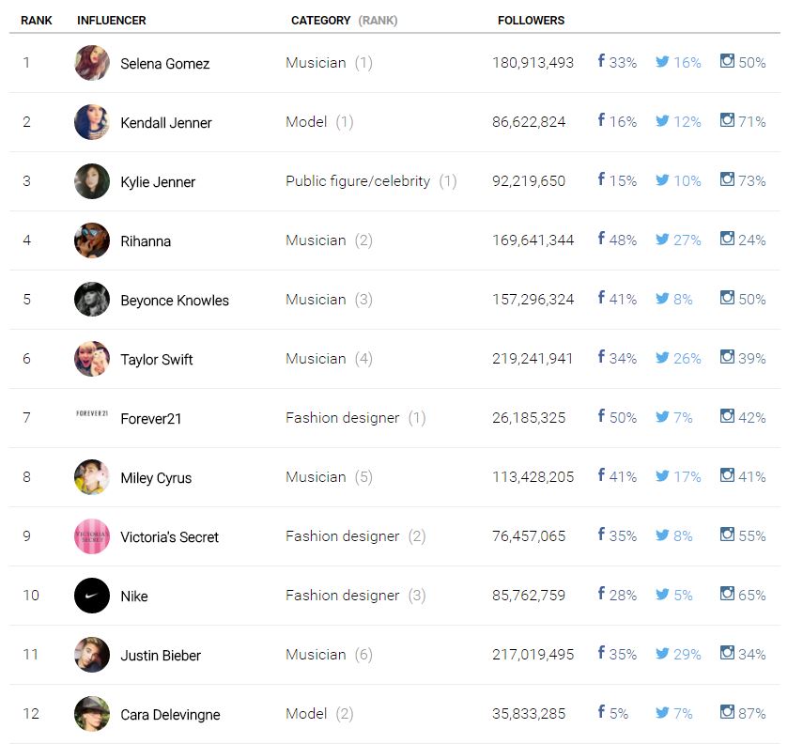Click the Victoria's Secret name link
Viewport: 803px width, 744px height.
169,537
